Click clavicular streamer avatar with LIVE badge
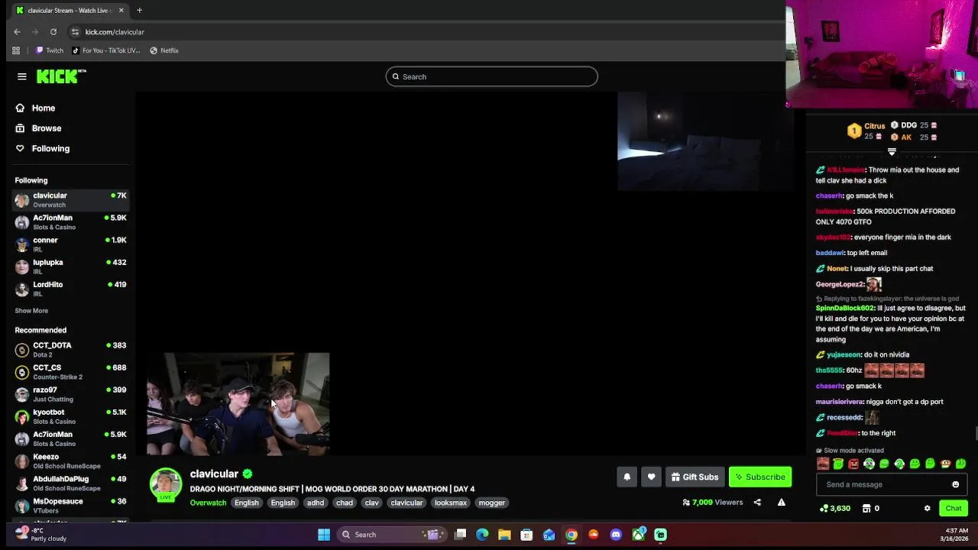This screenshot has height=550, width=978. [x=165, y=484]
